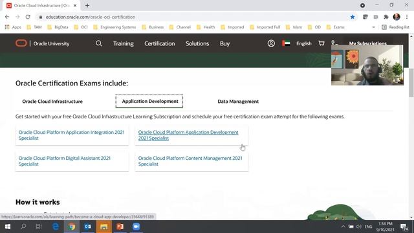This screenshot has width=414, height=233.
Task: Open Windows taskbar search
Action: (x=23, y=227)
